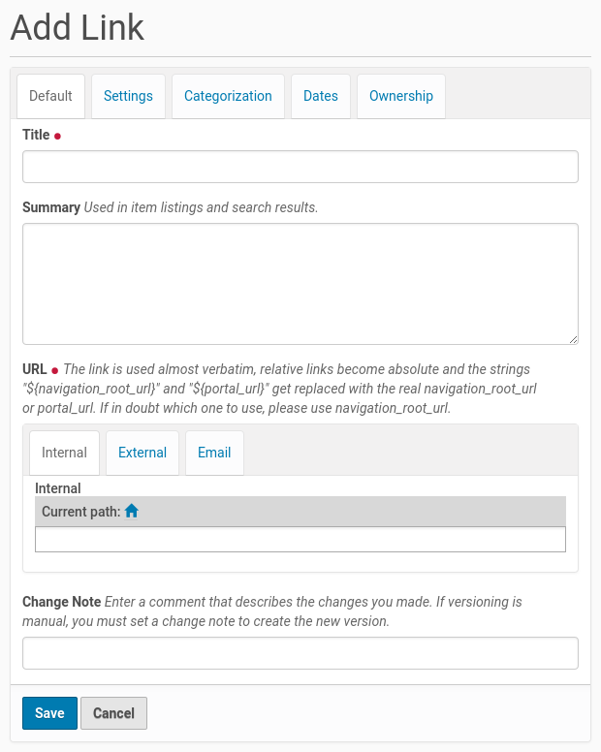Focus the Title text field
This screenshot has height=752, width=601.
click(300, 167)
